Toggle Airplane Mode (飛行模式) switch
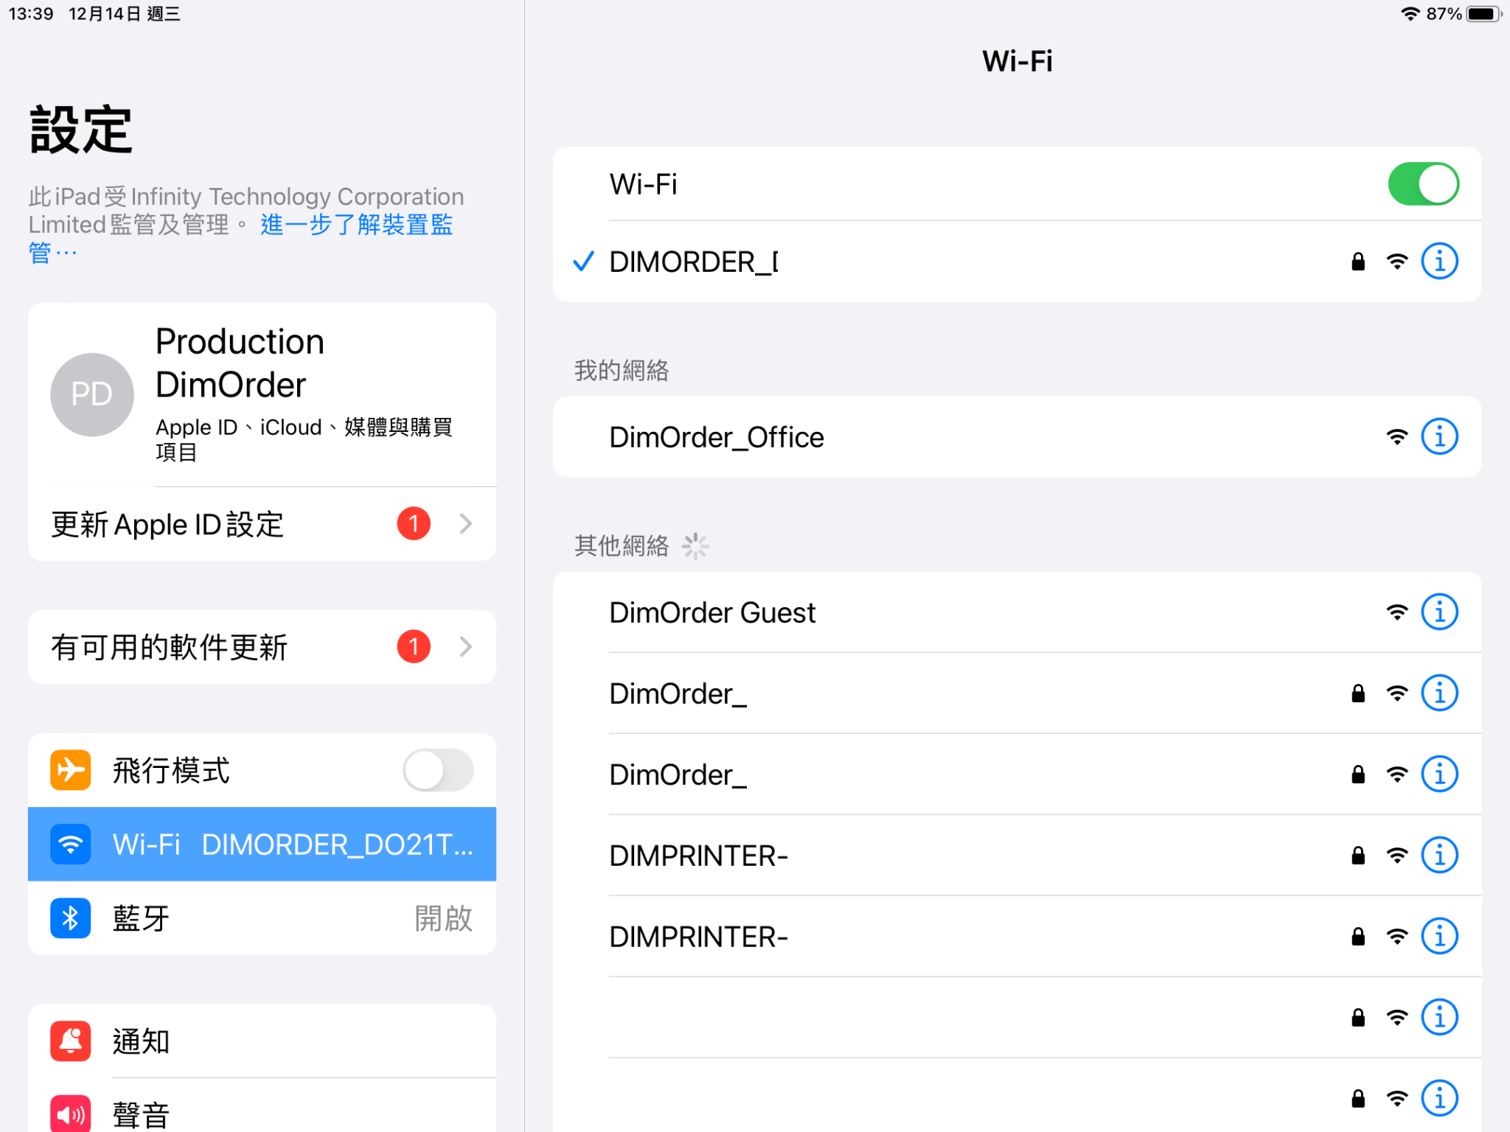 [438, 770]
